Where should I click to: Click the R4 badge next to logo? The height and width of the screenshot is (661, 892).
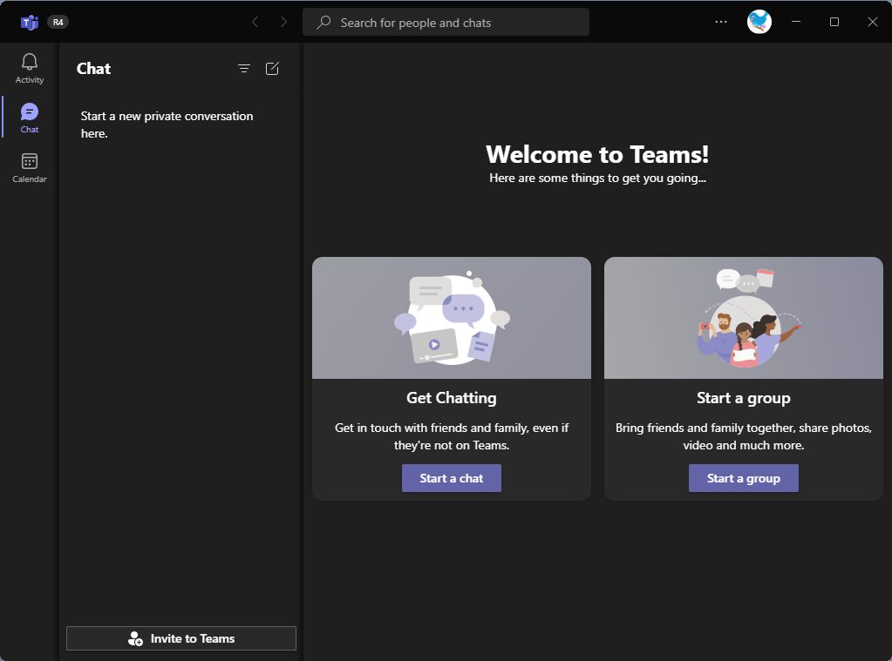58,22
